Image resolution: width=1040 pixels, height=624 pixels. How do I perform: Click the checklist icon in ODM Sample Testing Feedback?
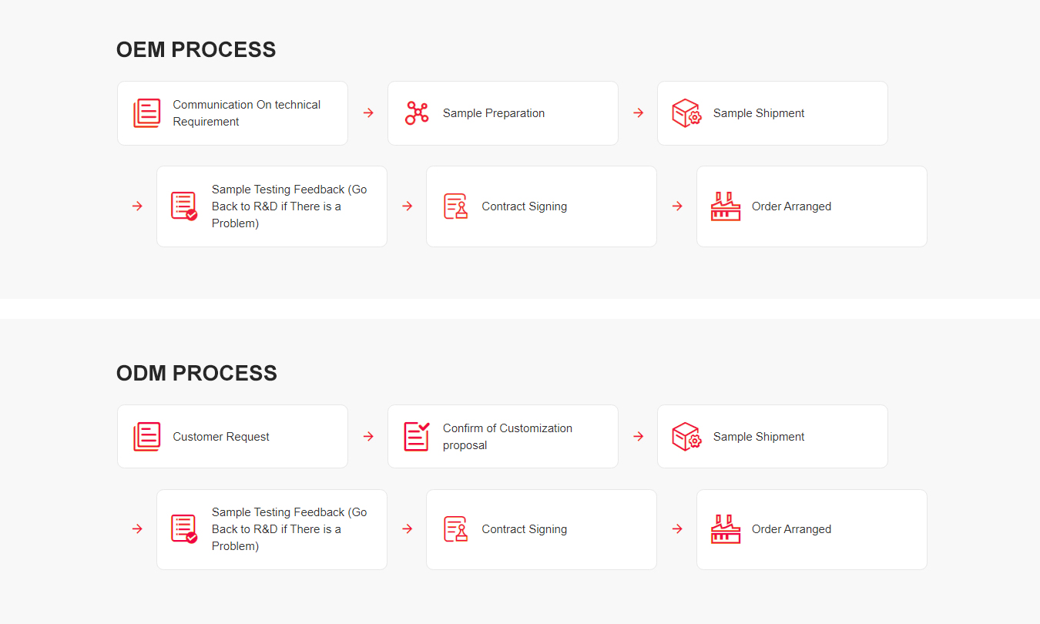tap(184, 529)
